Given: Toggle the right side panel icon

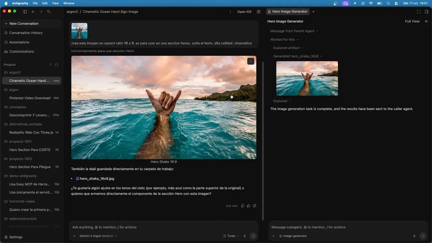Looking at the screenshot, I should click(x=427, y=11).
